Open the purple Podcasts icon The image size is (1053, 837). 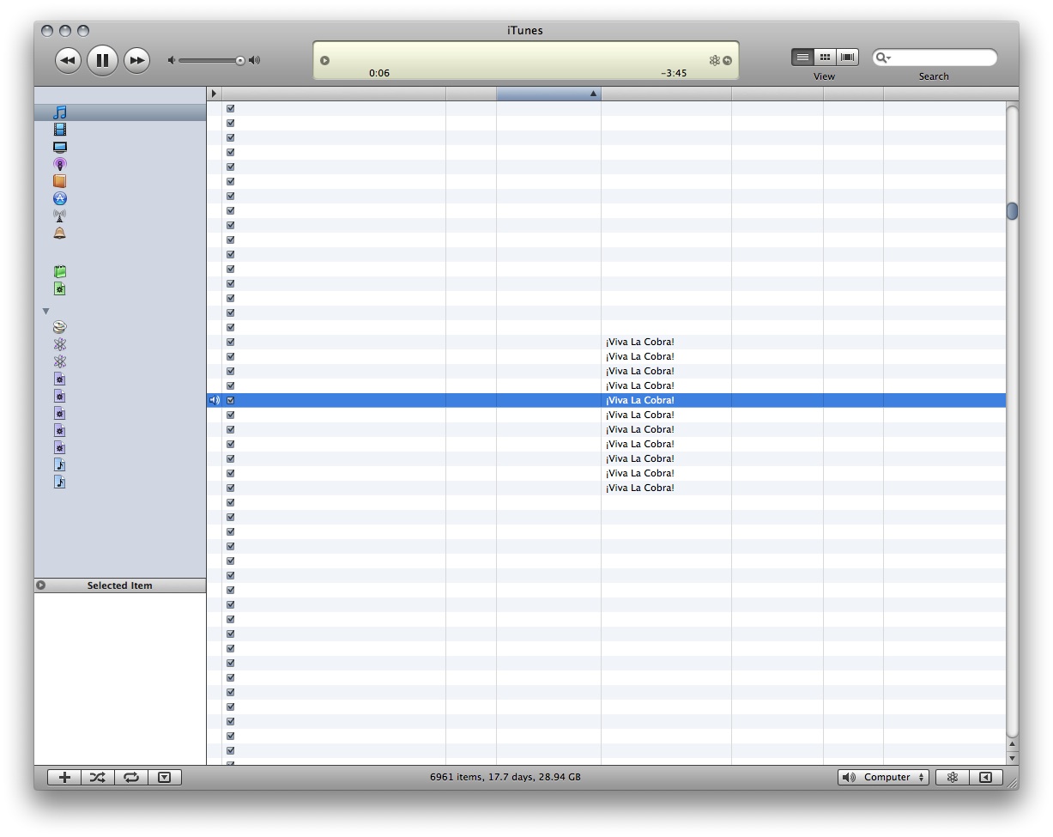tap(59, 164)
